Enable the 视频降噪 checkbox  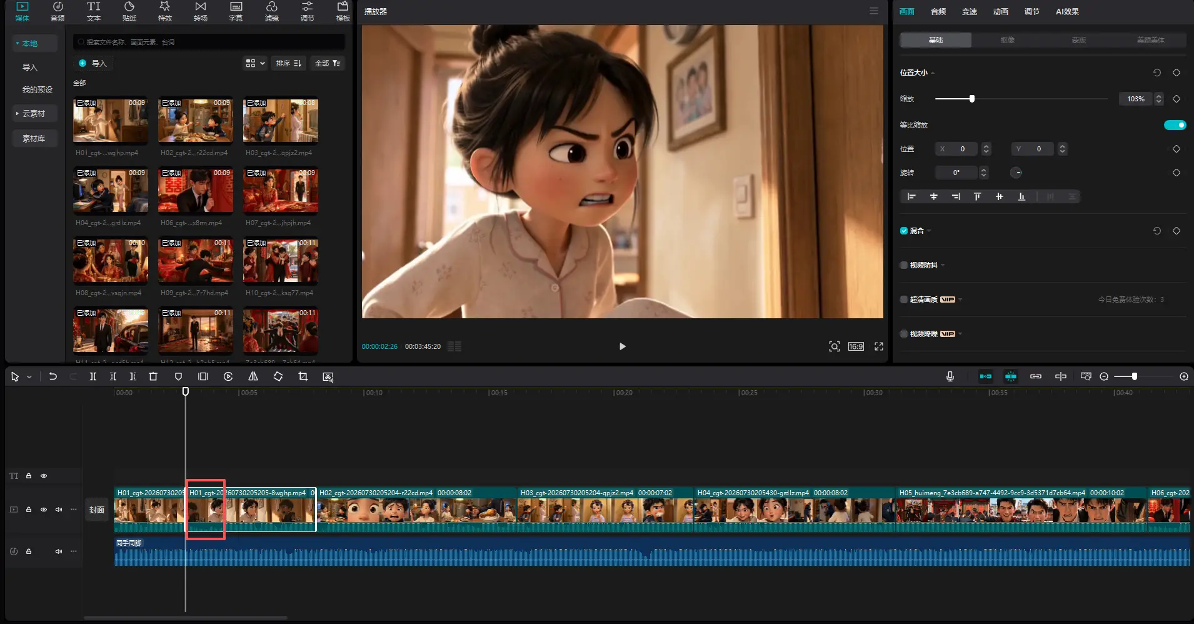click(904, 334)
